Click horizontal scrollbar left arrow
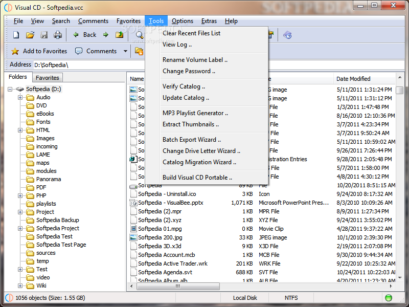 (x=131, y=287)
